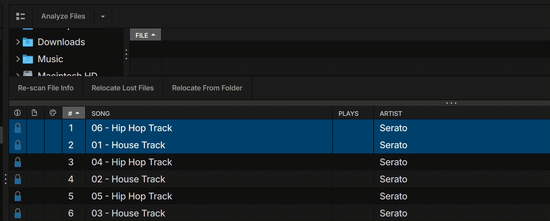Click lock icon for 03 - House Track
The width and height of the screenshot is (550, 221).
[x=18, y=214]
